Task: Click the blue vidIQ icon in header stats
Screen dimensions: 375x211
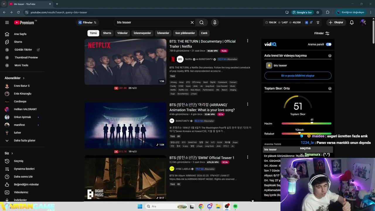Action: click(306, 22)
